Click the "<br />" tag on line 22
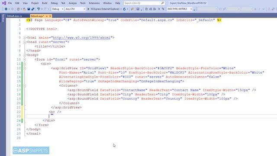 (x=55, y=112)
